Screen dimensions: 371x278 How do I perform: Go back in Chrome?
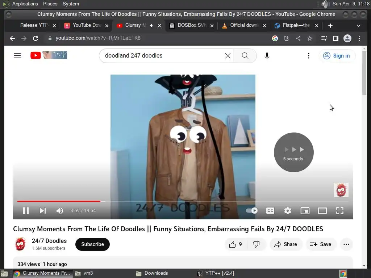pyautogui.click(x=12, y=38)
